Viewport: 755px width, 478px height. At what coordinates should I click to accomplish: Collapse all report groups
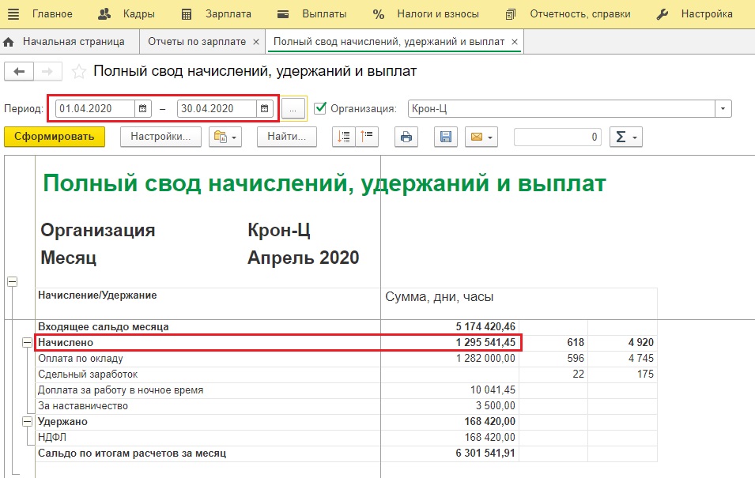pyautogui.click(x=367, y=137)
